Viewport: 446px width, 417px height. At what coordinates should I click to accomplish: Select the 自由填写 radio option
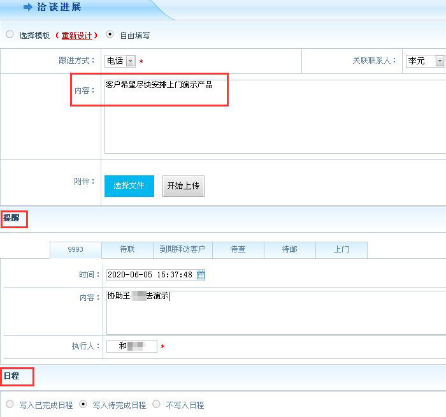pyautogui.click(x=110, y=35)
